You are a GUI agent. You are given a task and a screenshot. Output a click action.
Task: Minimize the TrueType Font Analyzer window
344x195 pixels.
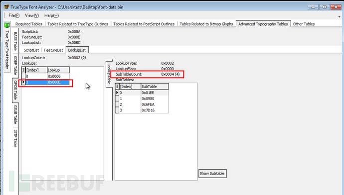click(313, 7)
